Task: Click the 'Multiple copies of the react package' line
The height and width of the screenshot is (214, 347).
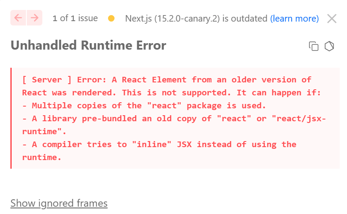Action: click(144, 106)
